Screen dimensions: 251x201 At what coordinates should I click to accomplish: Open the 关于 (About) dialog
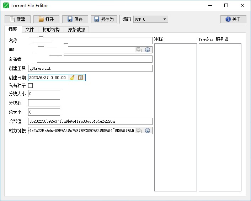[x=233, y=19]
